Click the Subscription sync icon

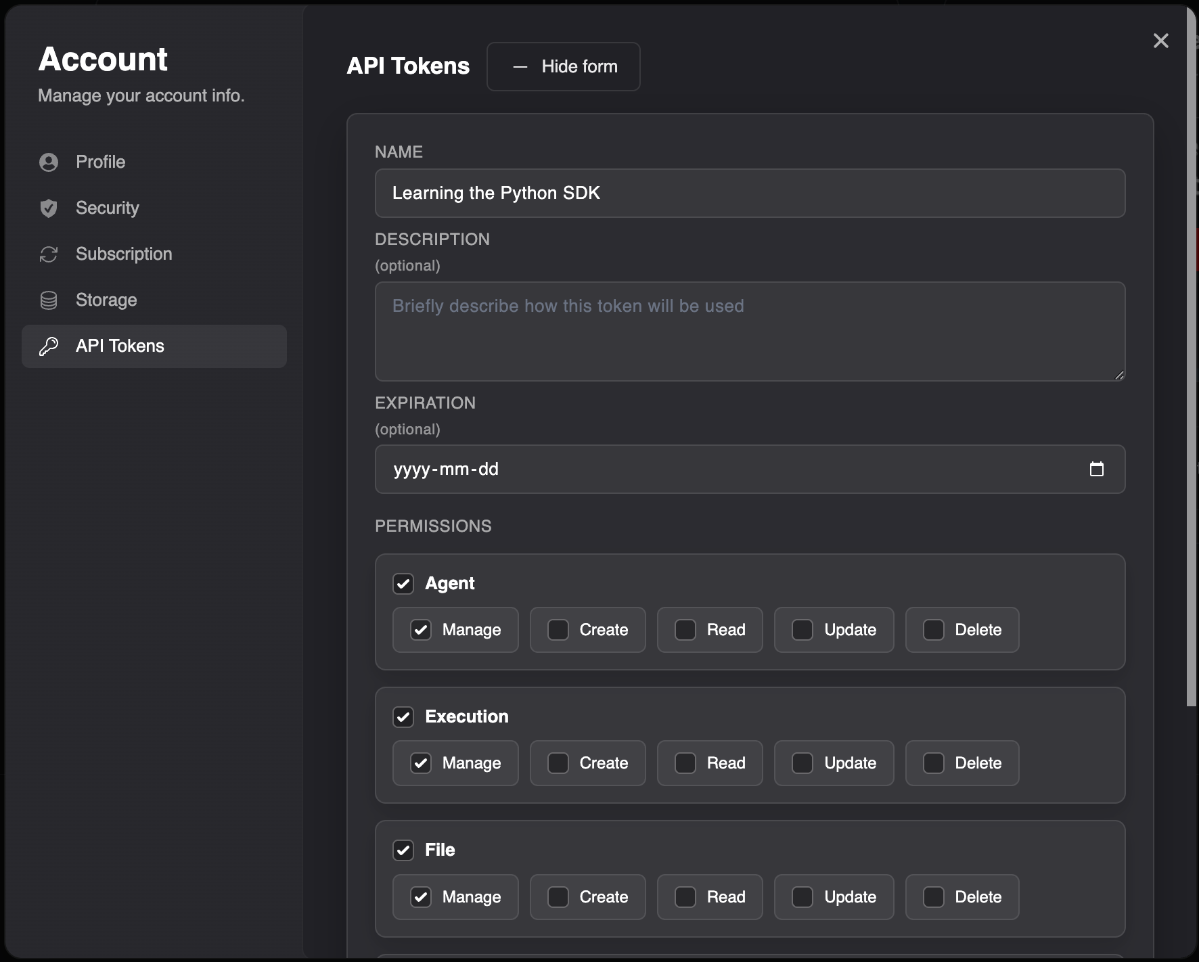coord(48,254)
